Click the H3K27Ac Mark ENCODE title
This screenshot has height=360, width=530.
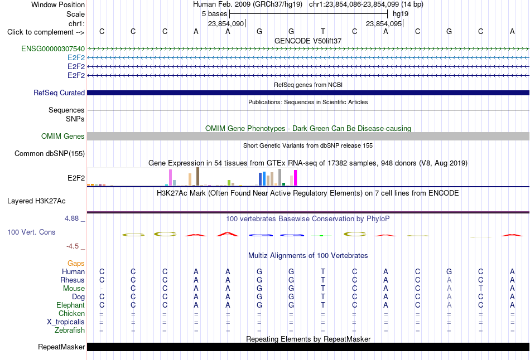[308, 193]
